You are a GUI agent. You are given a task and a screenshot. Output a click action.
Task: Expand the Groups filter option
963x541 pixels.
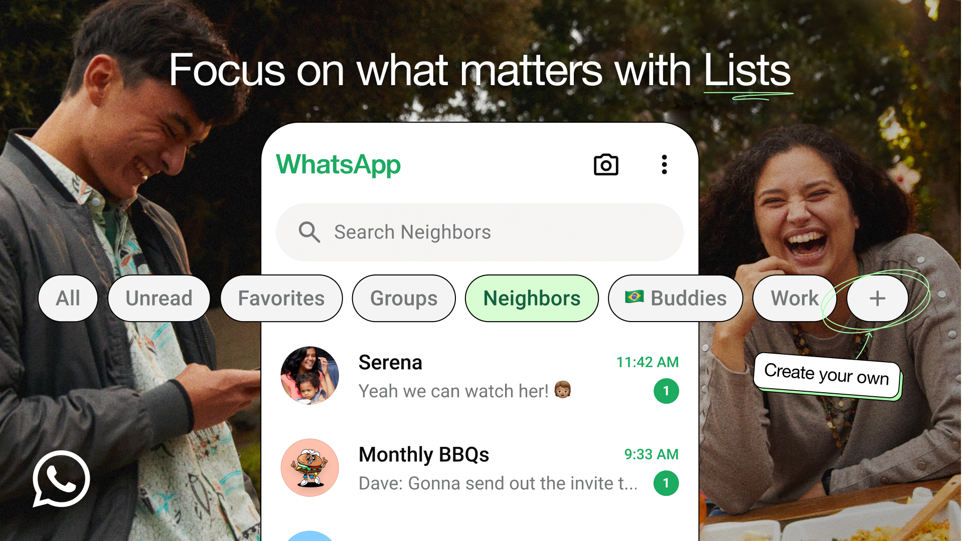[x=403, y=298]
